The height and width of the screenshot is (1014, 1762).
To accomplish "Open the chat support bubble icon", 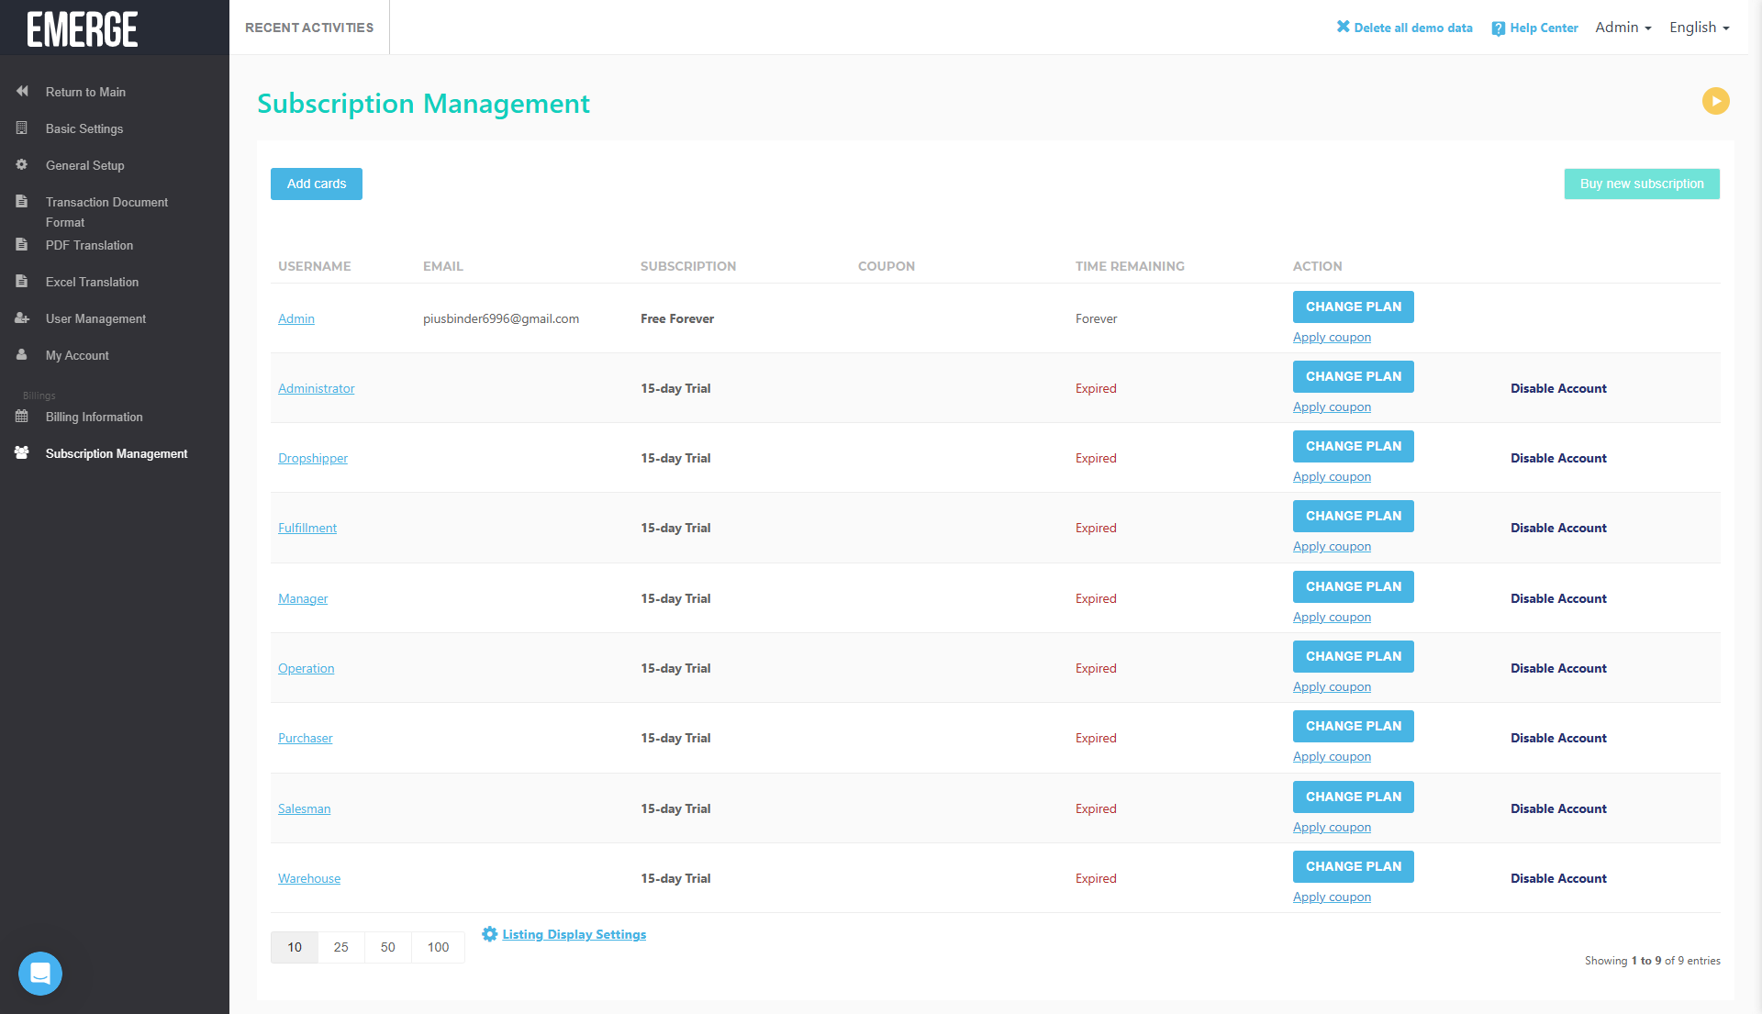I will [40, 973].
